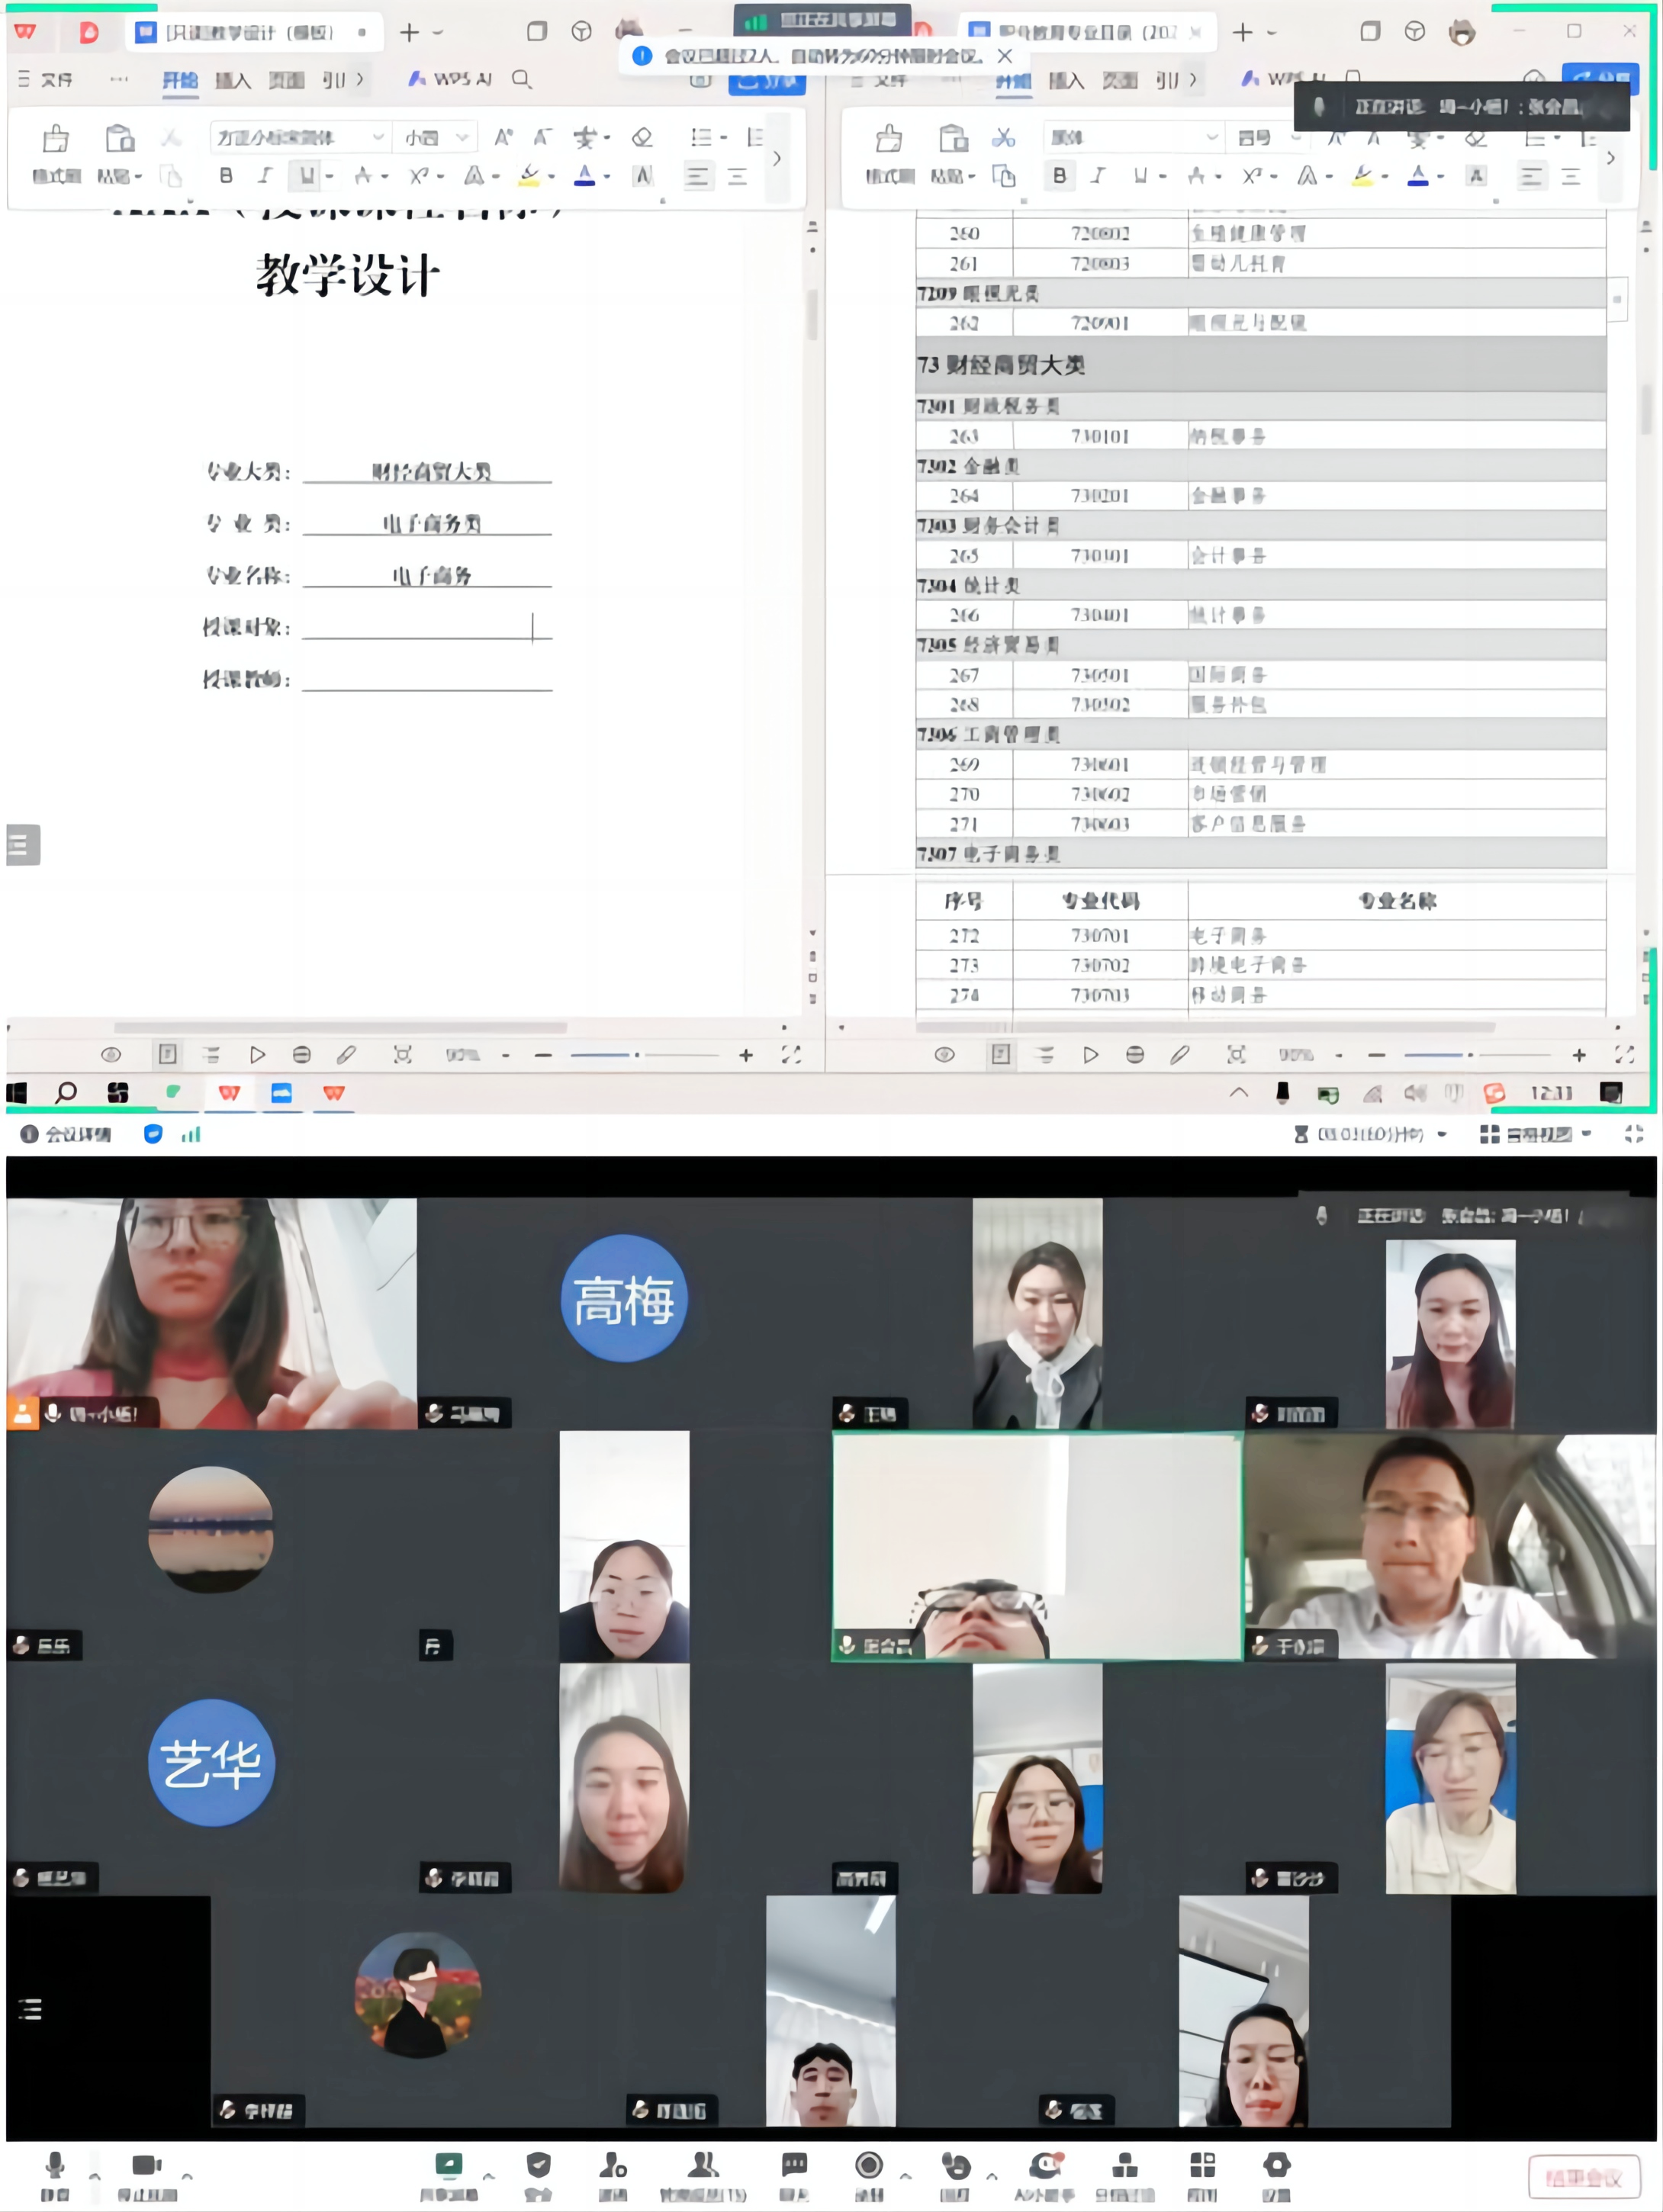Toggle eye protection mode in right status bar
The image size is (1663, 2212).
coord(944,1055)
